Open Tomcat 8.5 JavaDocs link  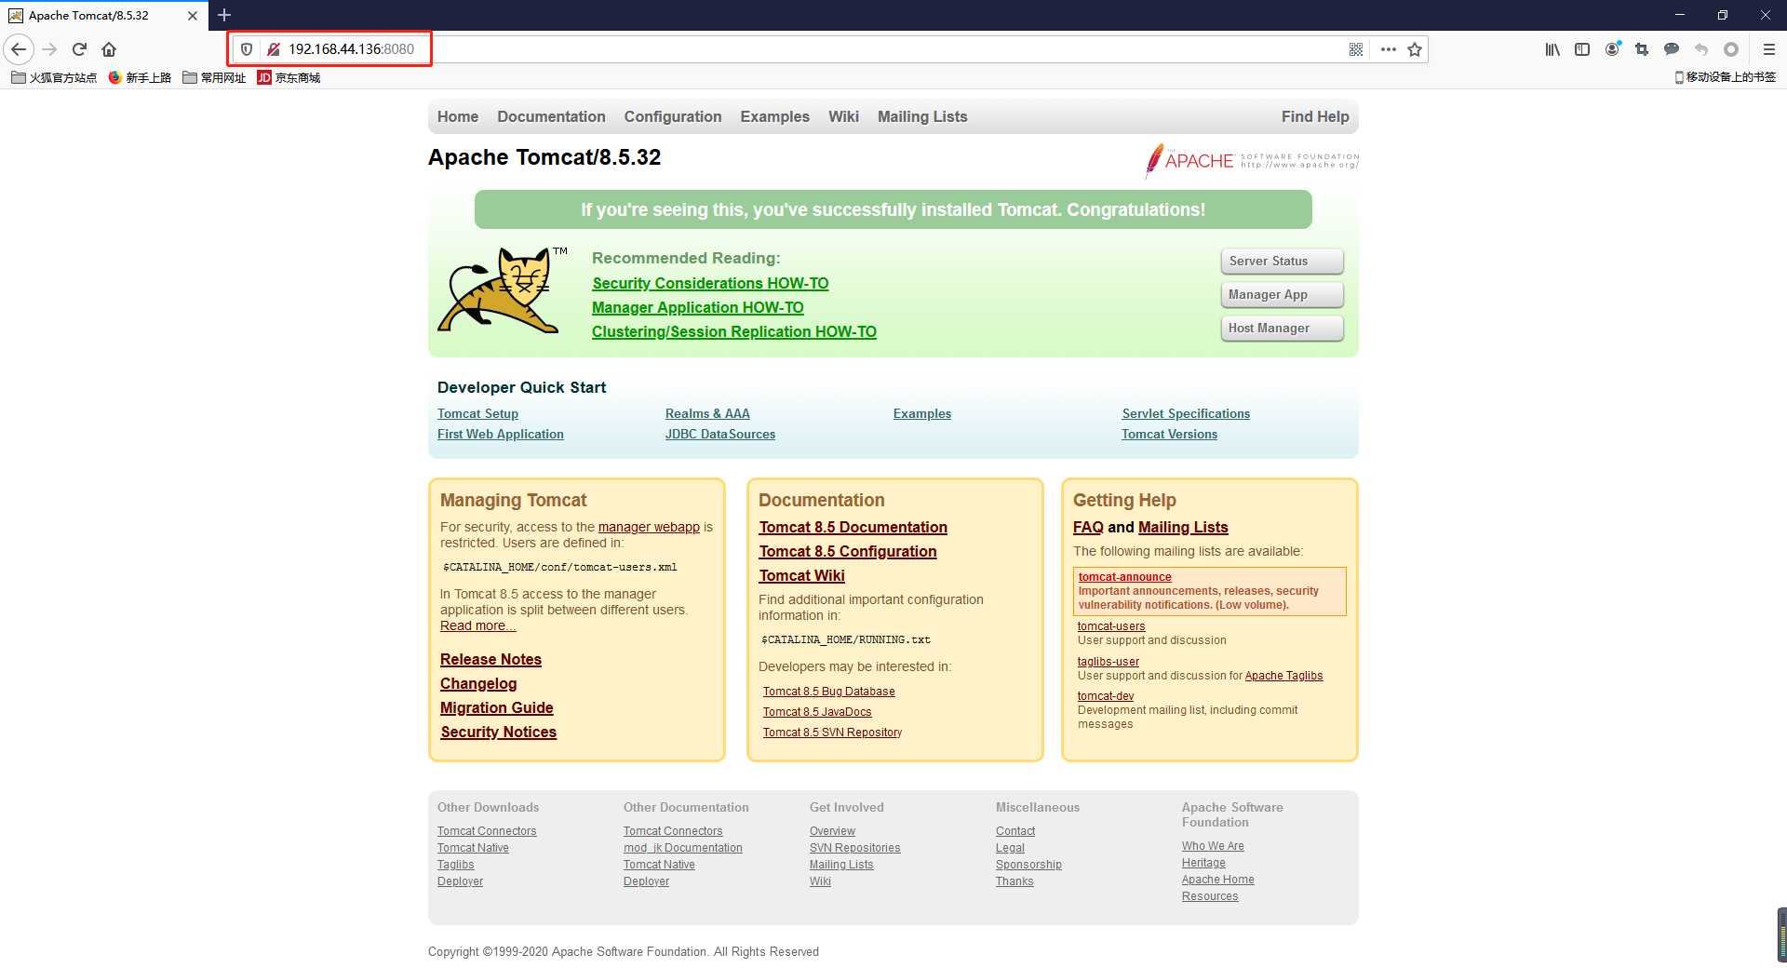pos(817,712)
